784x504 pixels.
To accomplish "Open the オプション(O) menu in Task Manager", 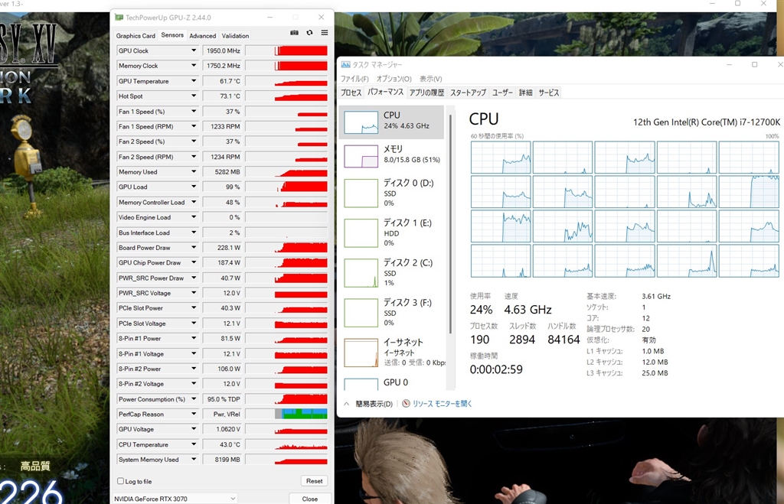I will click(394, 79).
